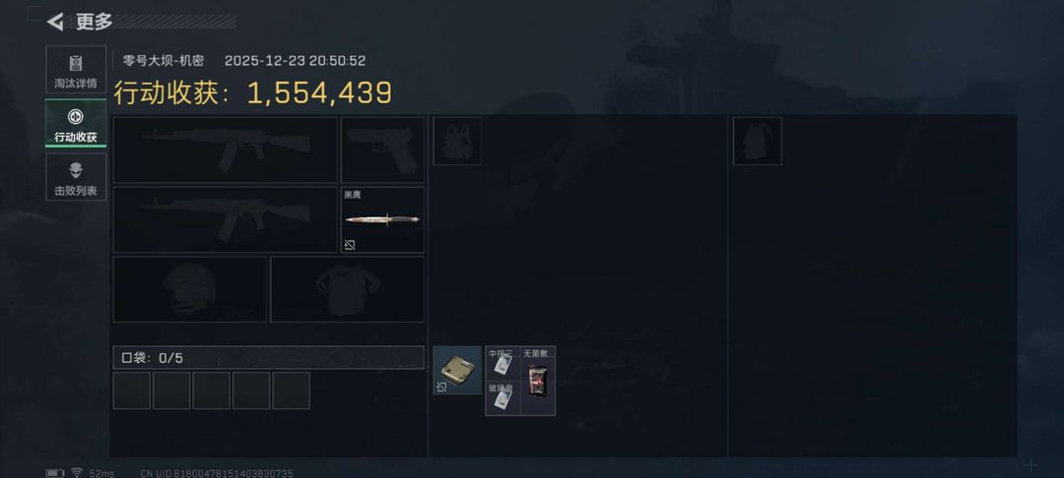
Task: Select the empty helmet slot
Action: [x=190, y=289]
